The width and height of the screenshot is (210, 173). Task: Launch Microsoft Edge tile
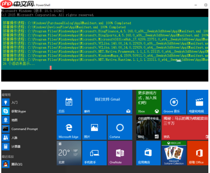tap(69, 127)
